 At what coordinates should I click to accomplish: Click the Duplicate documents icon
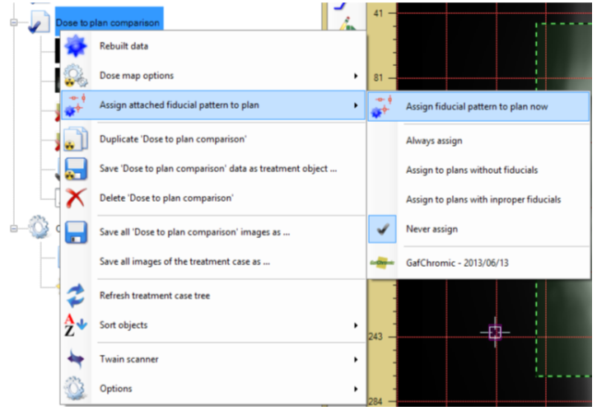(76, 139)
